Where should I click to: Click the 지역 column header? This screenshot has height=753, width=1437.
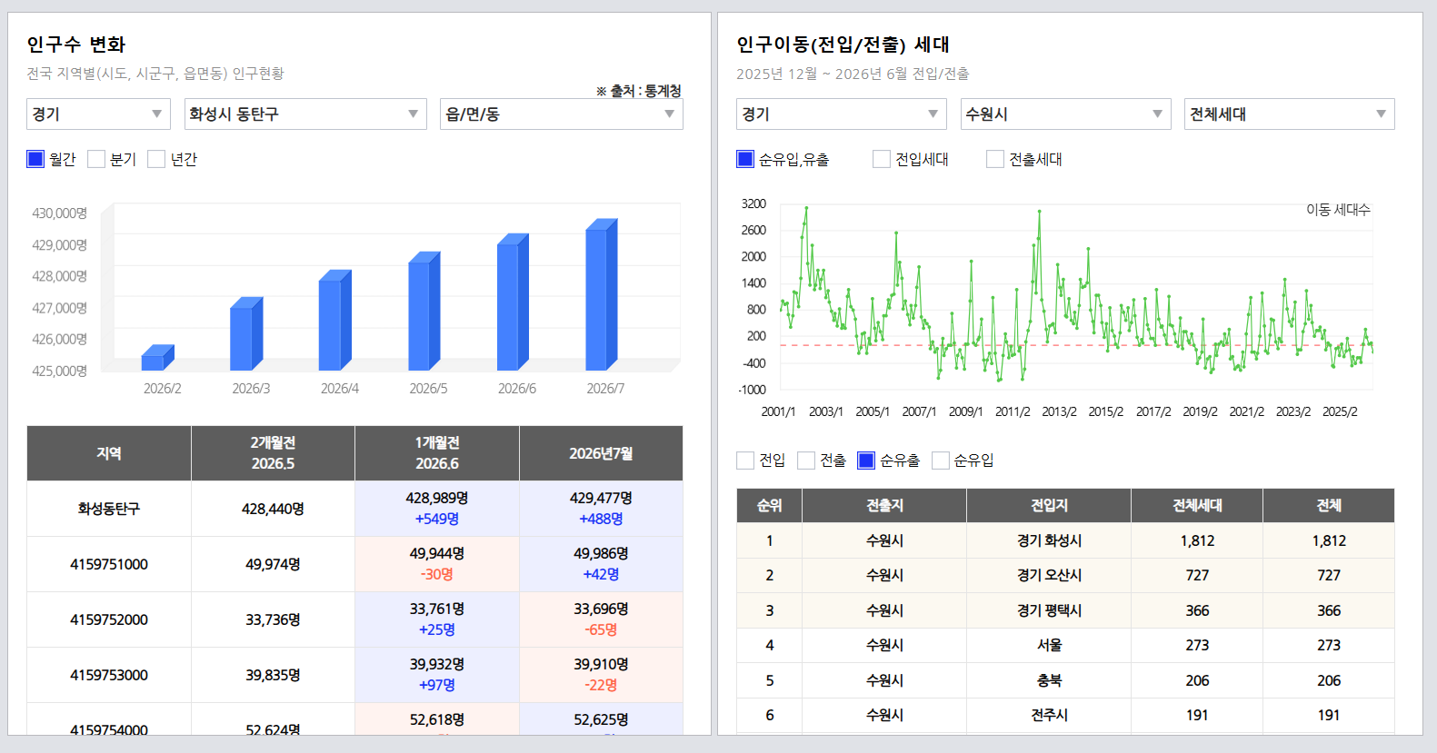pos(109,453)
